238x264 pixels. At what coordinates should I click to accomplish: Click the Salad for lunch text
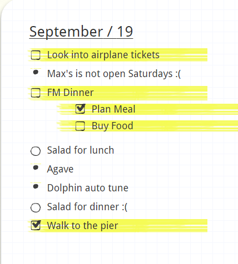pyautogui.click(x=81, y=150)
